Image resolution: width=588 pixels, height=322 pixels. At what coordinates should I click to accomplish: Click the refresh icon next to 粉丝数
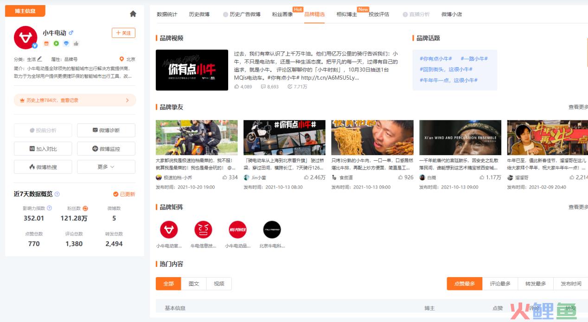click(85, 208)
